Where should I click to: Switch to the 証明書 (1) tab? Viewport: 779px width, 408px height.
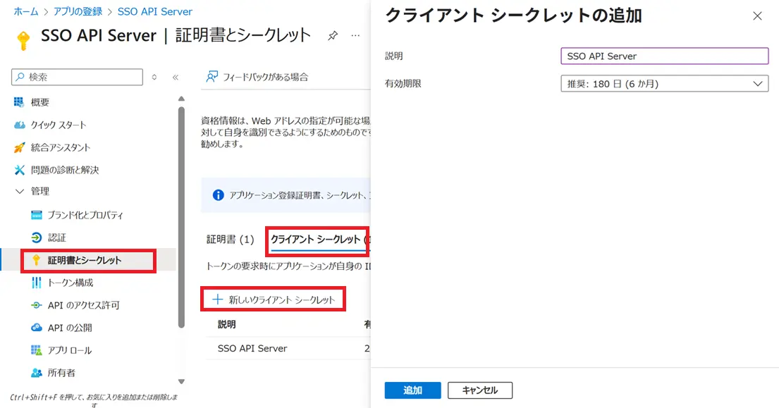click(x=230, y=240)
